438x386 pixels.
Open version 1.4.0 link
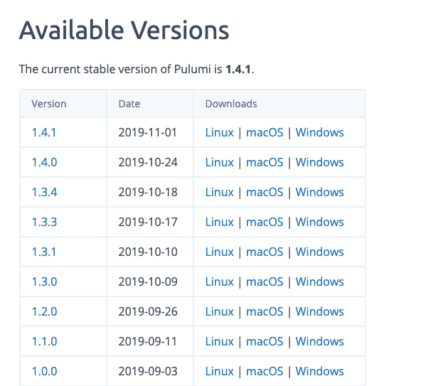[x=44, y=162]
